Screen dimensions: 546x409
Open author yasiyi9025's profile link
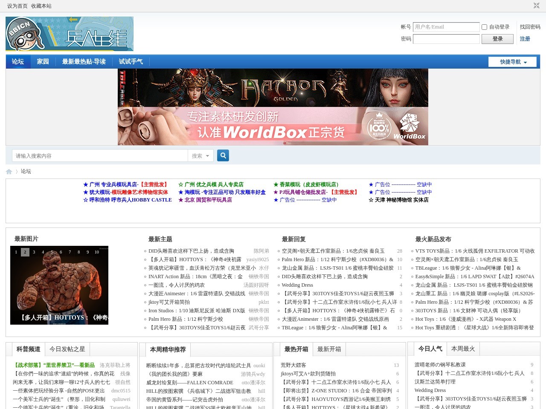point(258,259)
